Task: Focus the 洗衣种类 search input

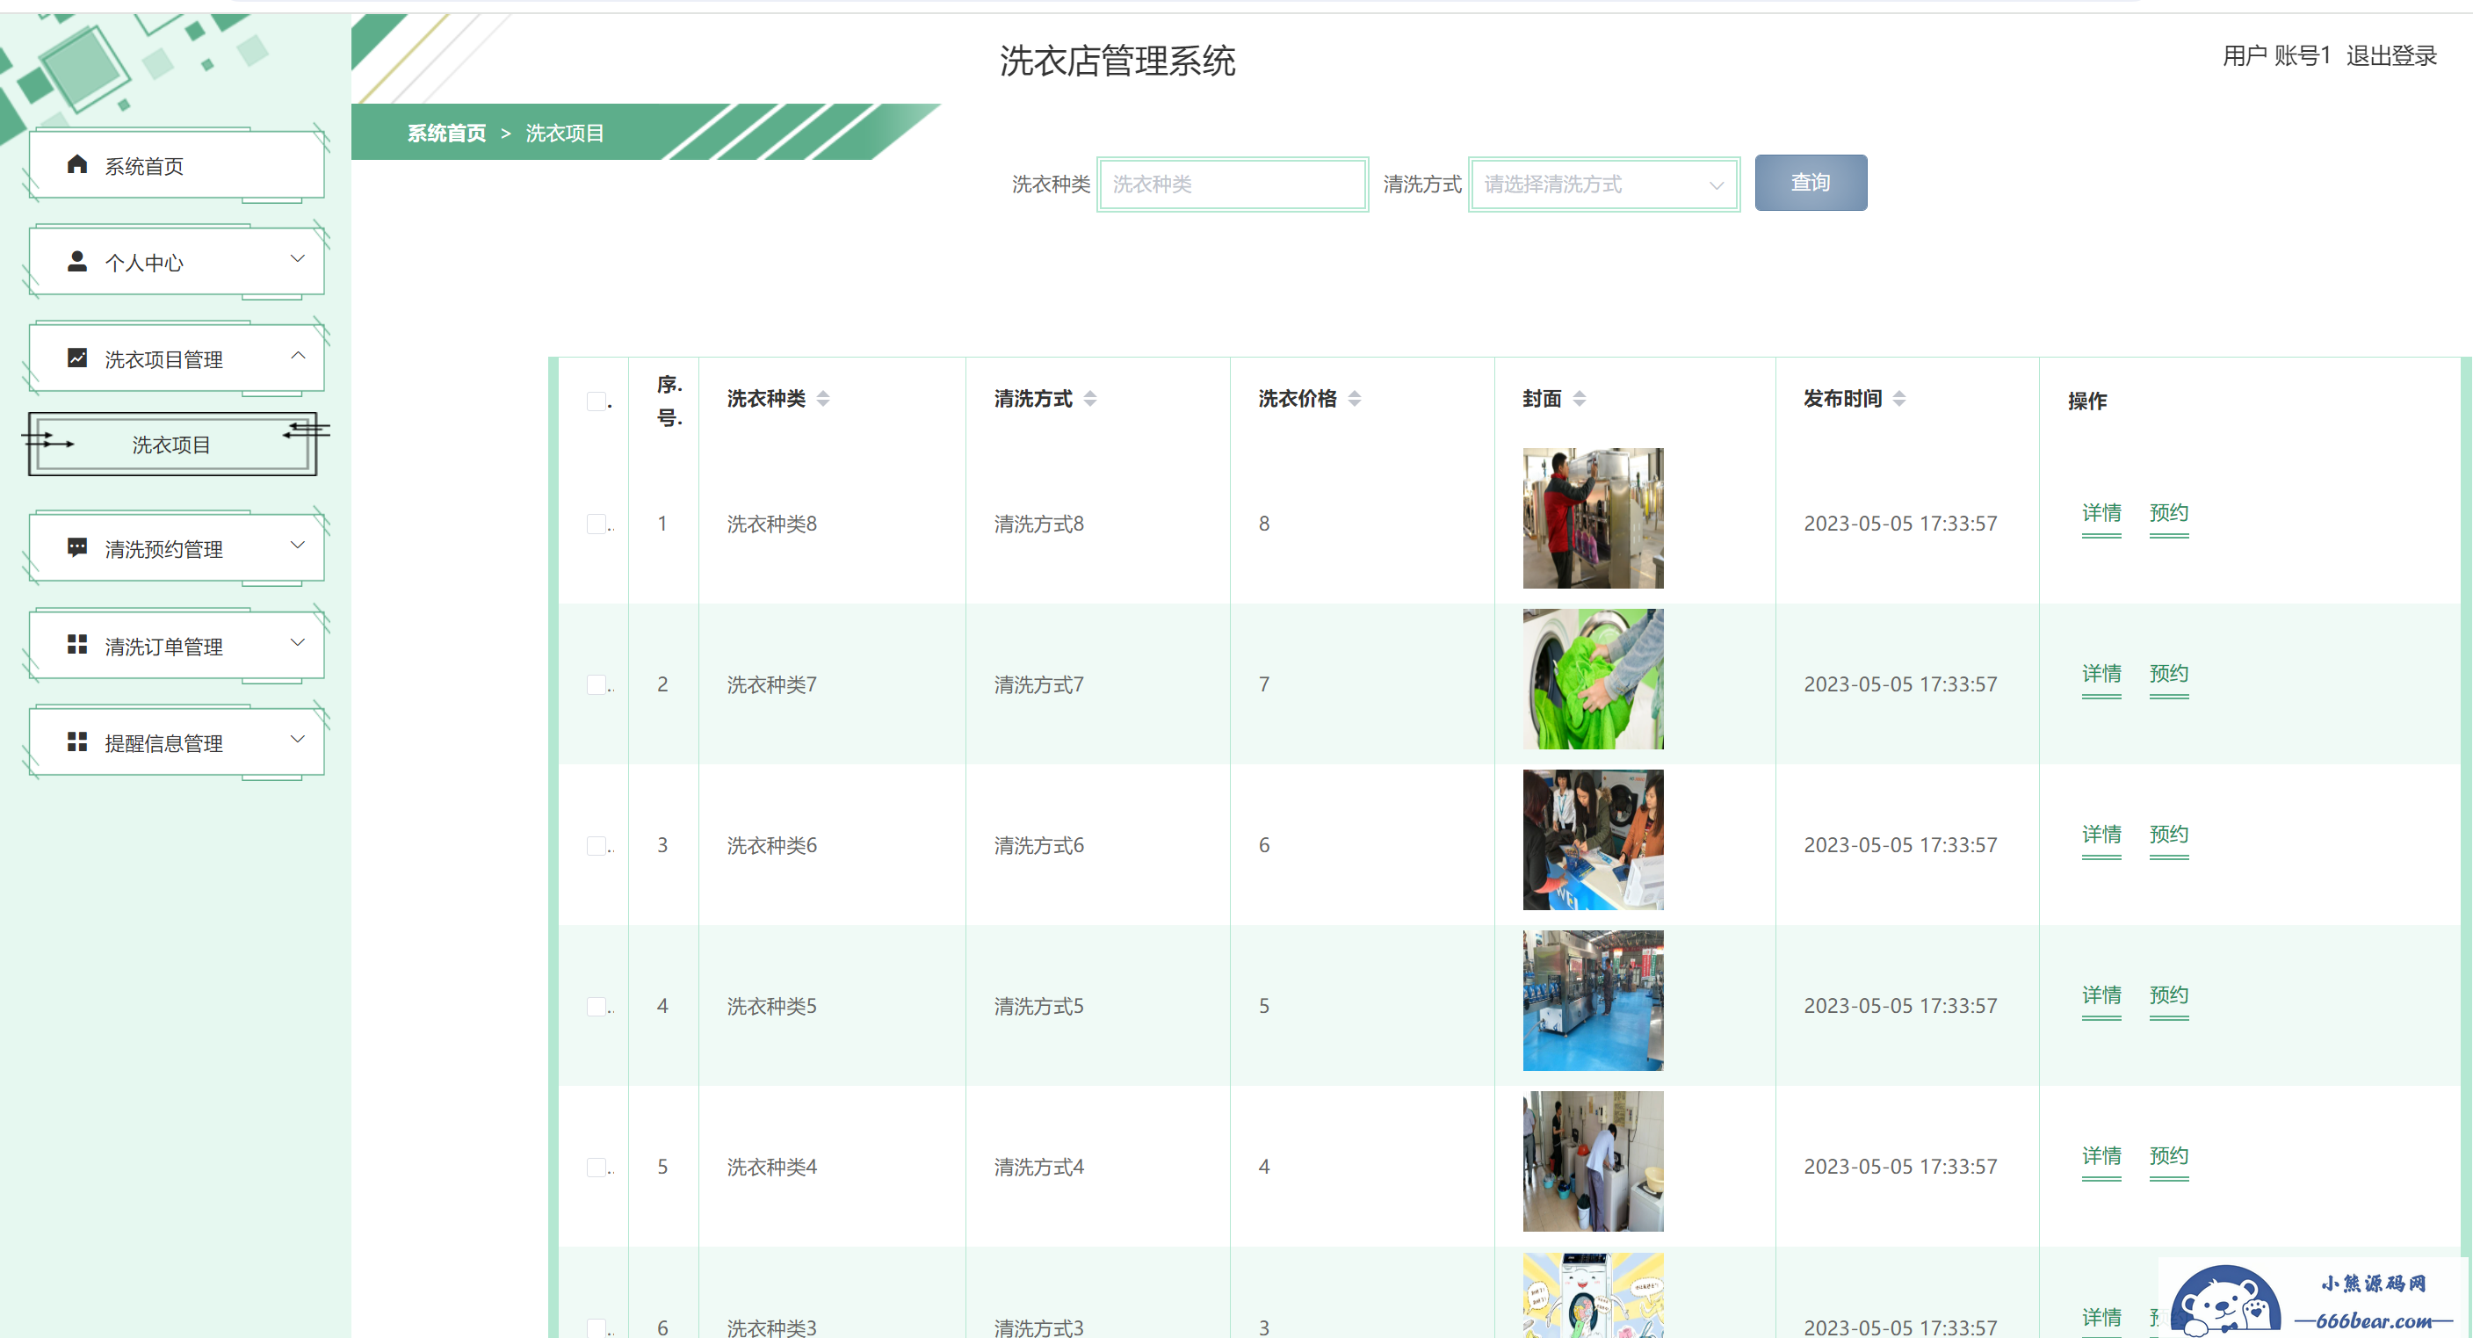Action: tap(1233, 184)
